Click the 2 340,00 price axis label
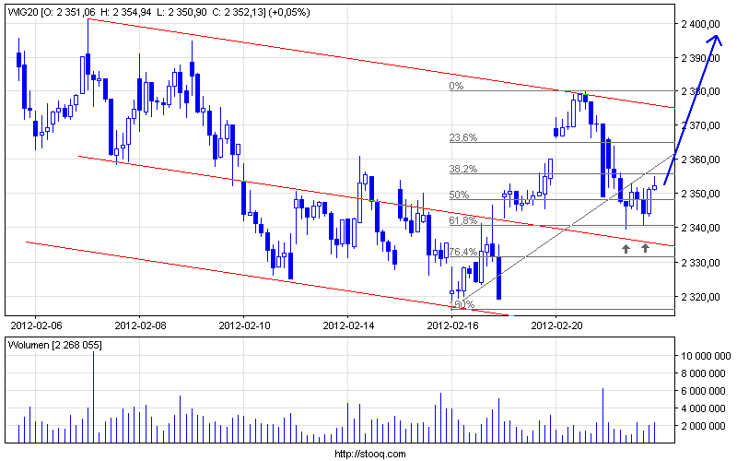 [x=700, y=228]
